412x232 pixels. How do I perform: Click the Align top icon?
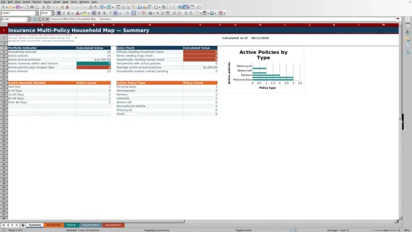point(111,13)
